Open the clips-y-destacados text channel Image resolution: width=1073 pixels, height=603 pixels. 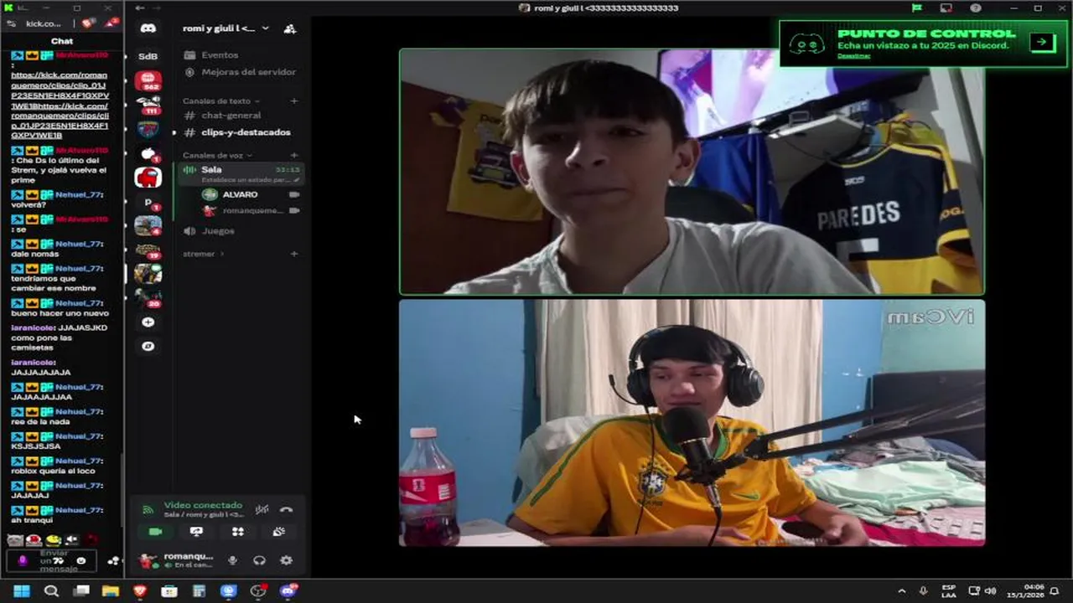[x=240, y=132]
